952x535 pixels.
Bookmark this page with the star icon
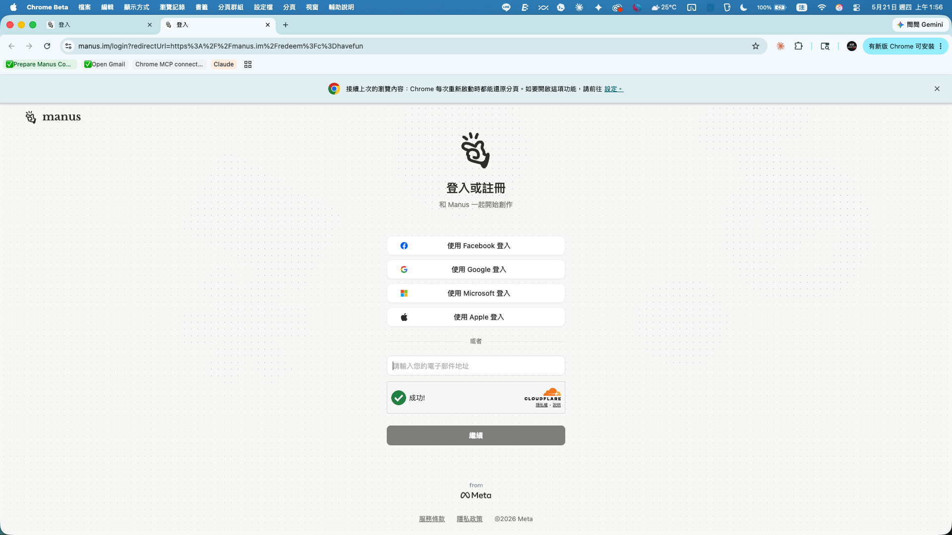tap(756, 46)
